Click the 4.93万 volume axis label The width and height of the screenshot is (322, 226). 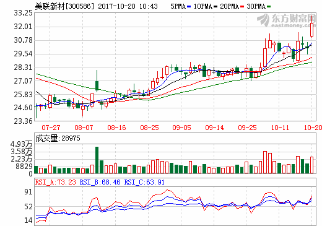pyautogui.click(x=22, y=144)
